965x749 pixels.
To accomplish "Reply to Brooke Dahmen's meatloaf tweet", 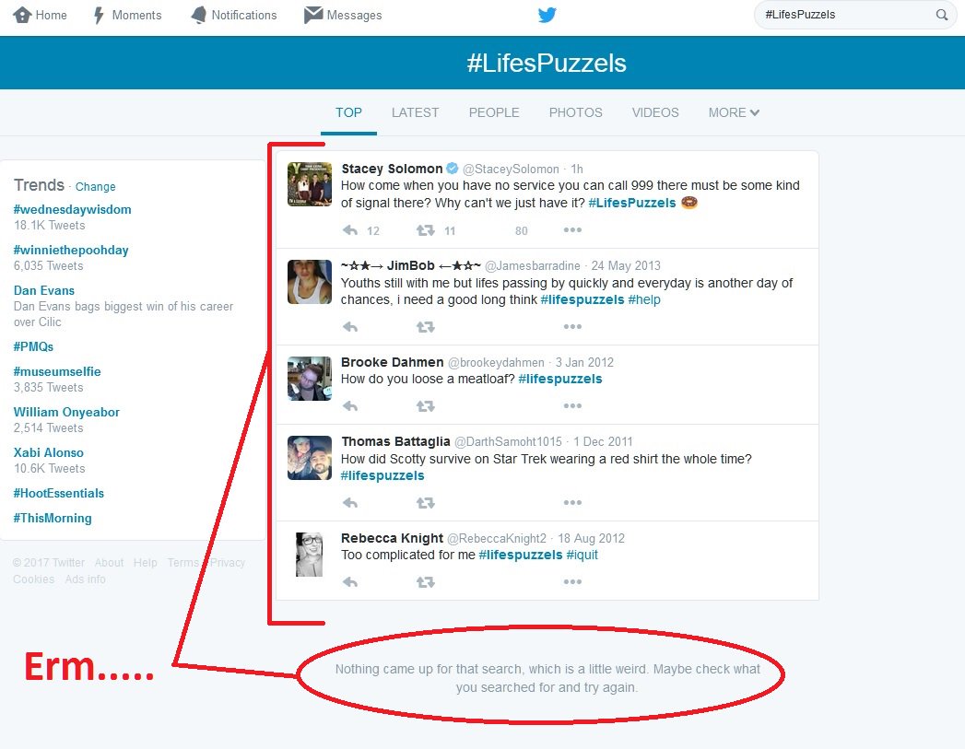I will pos(350,405).
